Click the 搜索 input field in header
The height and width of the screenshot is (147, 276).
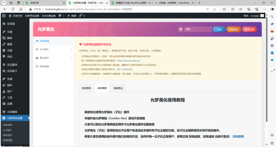click(198, 29)
